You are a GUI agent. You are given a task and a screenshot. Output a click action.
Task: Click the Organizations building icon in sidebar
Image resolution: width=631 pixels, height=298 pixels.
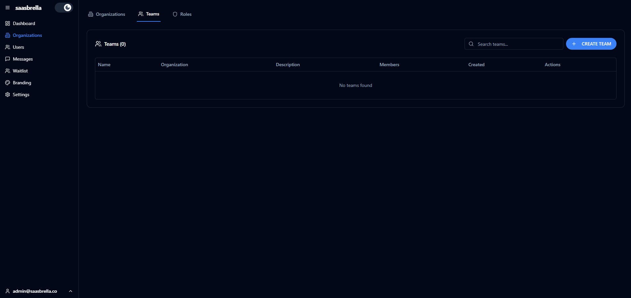pos(8,35)
